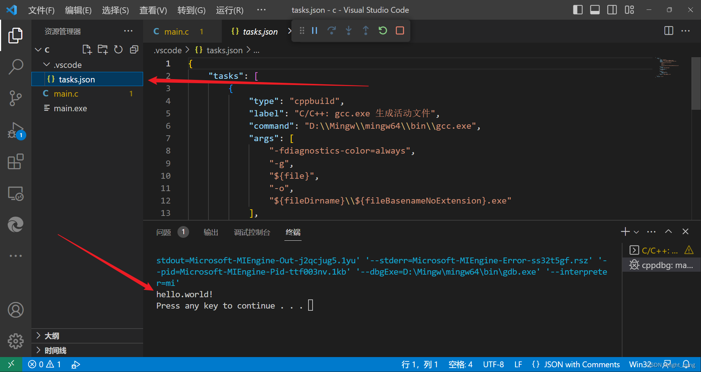Expand the 时间线 timeline section

pyautogui.click(x=88, y=350)
